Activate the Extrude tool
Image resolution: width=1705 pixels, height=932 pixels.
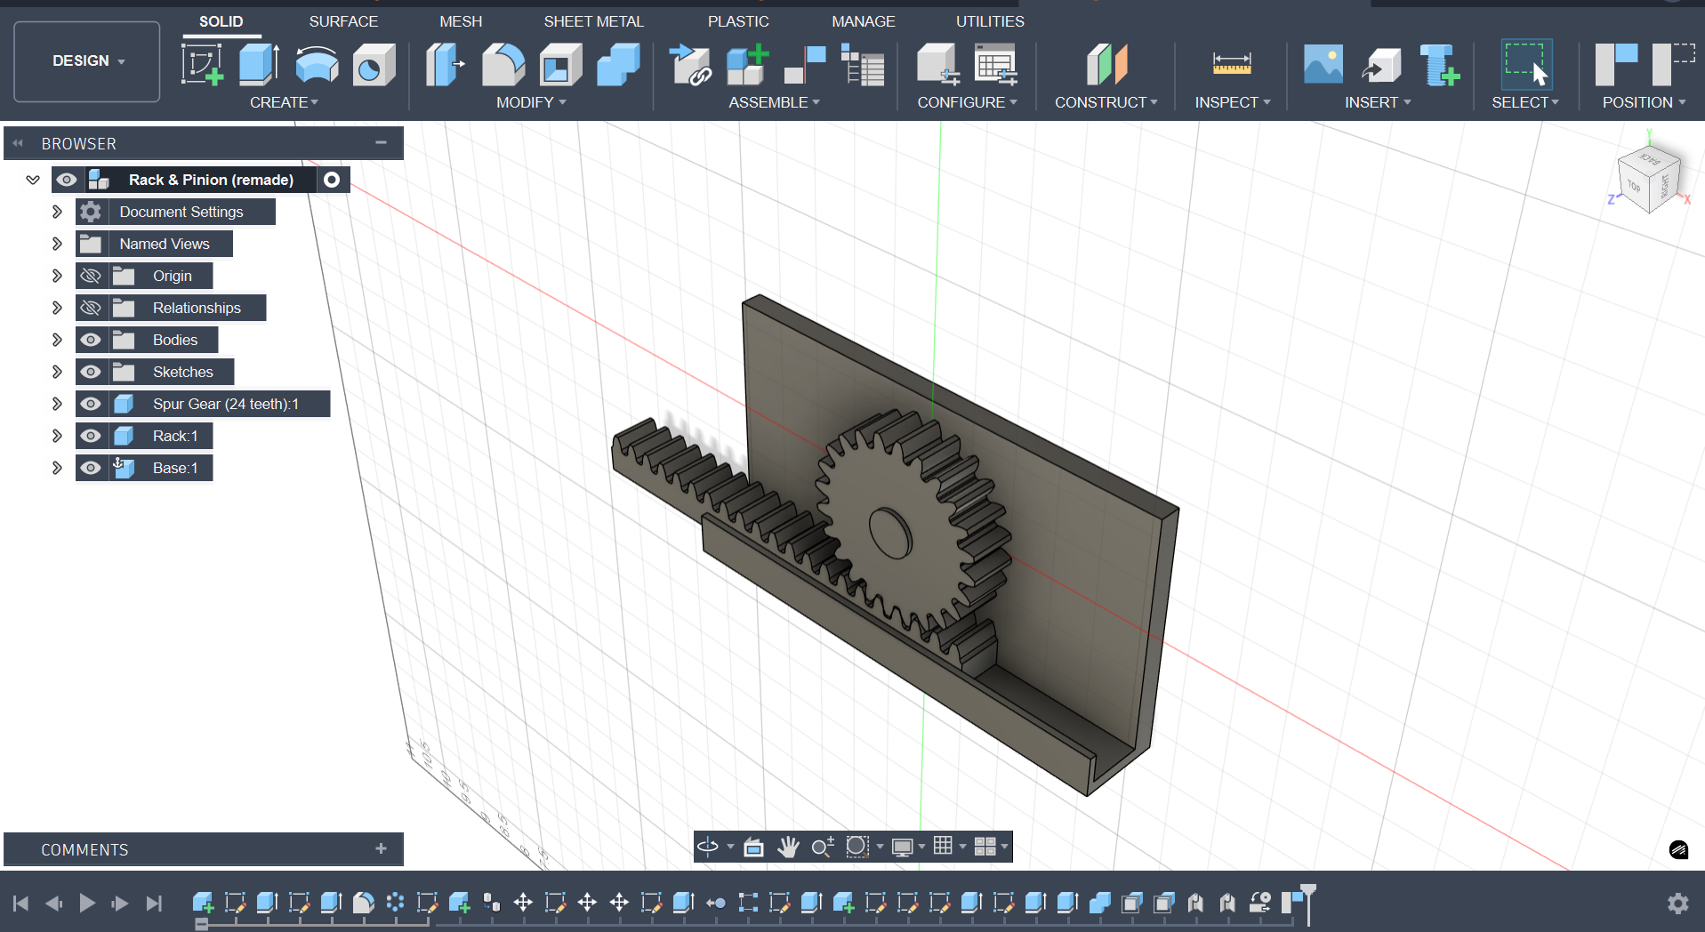[258, 65]
